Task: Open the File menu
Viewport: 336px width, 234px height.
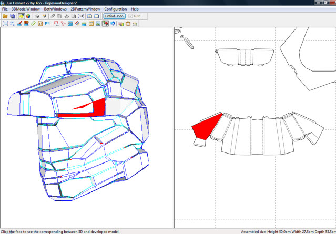Action: click(x=5, y=9)
